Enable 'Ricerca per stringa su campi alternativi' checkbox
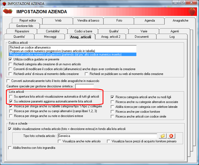 (11, 111)
